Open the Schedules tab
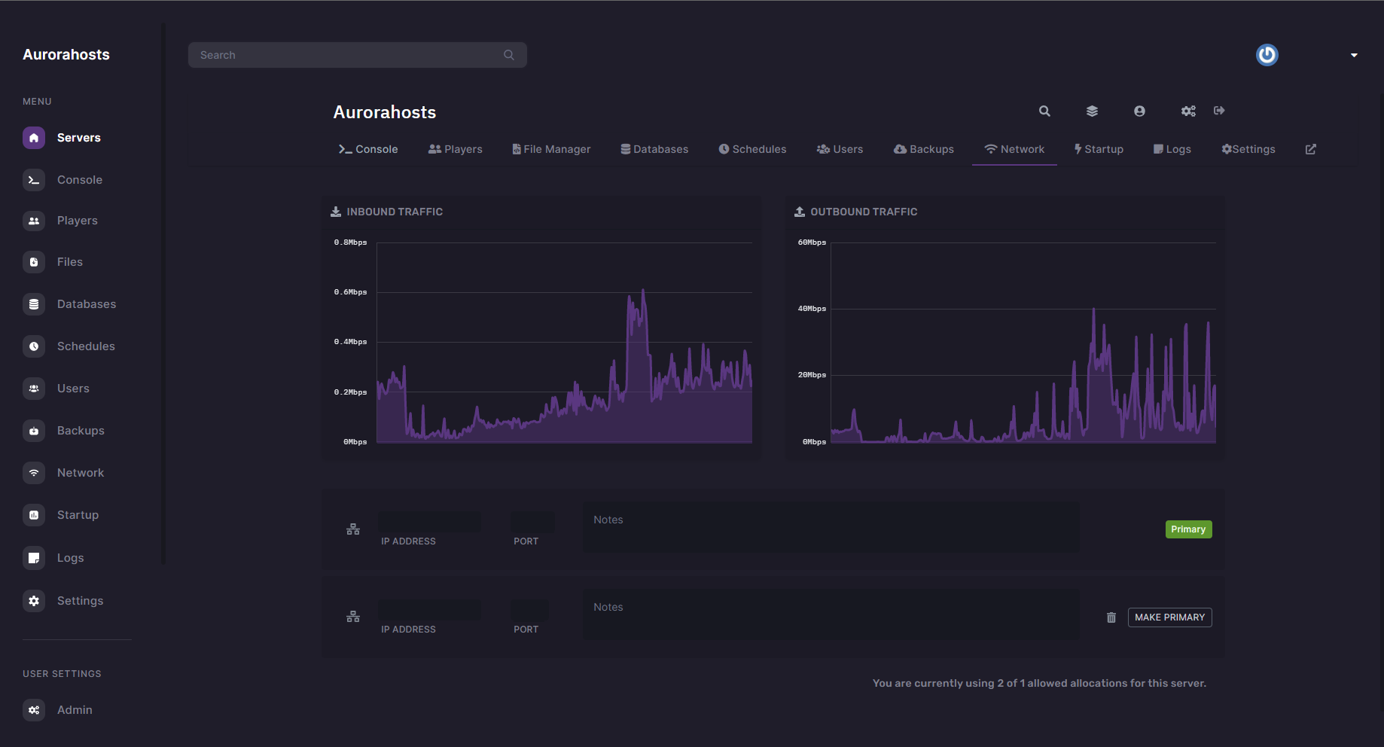The image size is (1384, 747). [752, 149]
